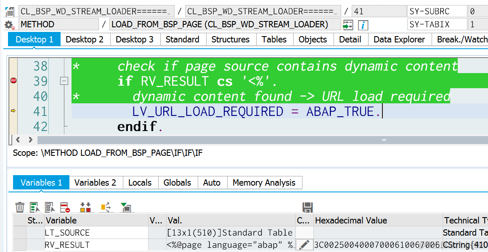Image resolution: width=488 pixels, height=252 pixels.
Task: Click the RV_RESULT hexadecimal value 3C0025...
Action: click(378, 245)
